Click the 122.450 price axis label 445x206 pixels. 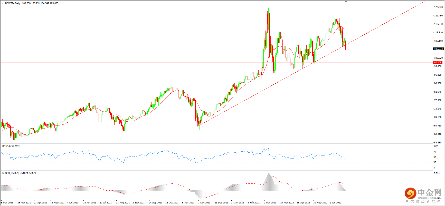point(438,16)
